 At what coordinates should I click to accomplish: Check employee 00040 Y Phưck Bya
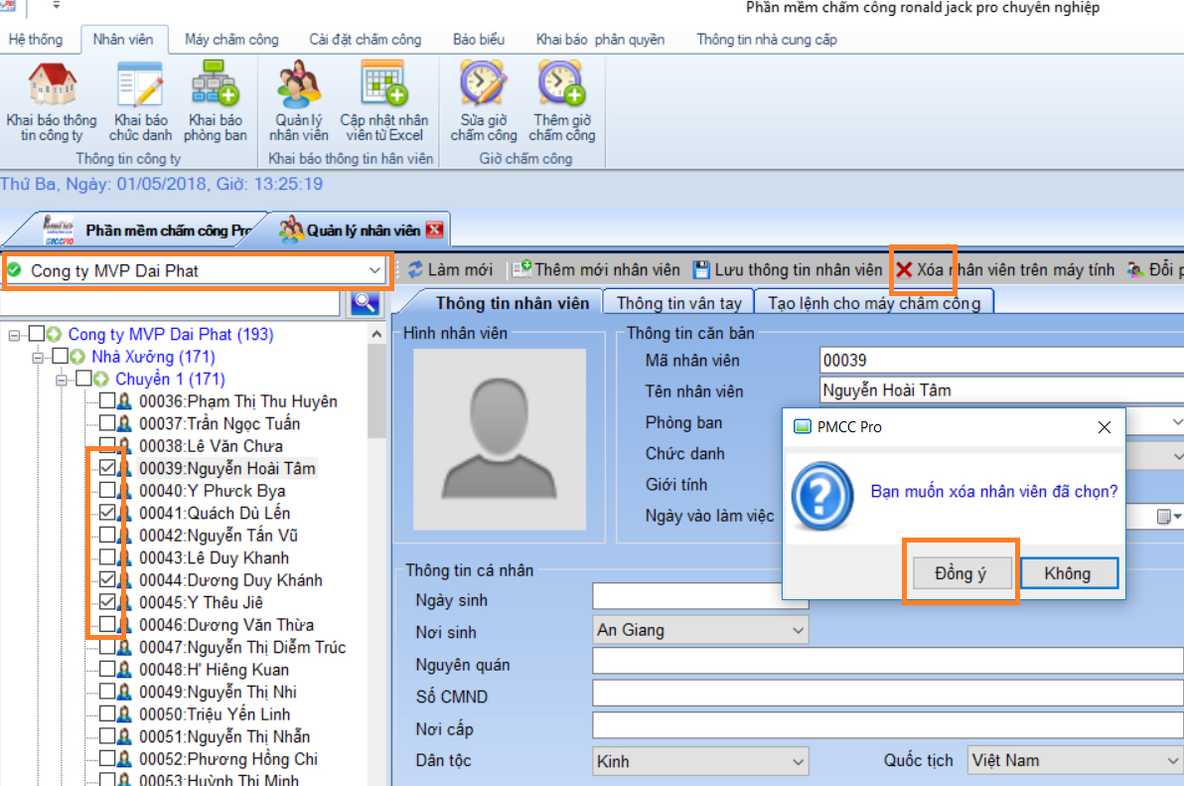(107, 491)
